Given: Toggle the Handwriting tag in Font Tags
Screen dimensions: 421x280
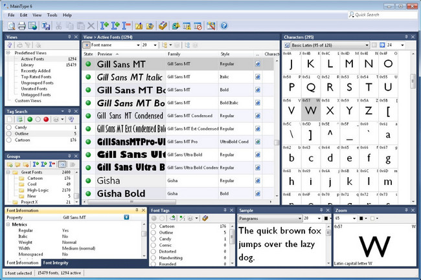Looking at the screenshot, I should click(154, 258).
